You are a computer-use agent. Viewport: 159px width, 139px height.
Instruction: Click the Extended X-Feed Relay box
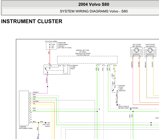coord(57,70)
